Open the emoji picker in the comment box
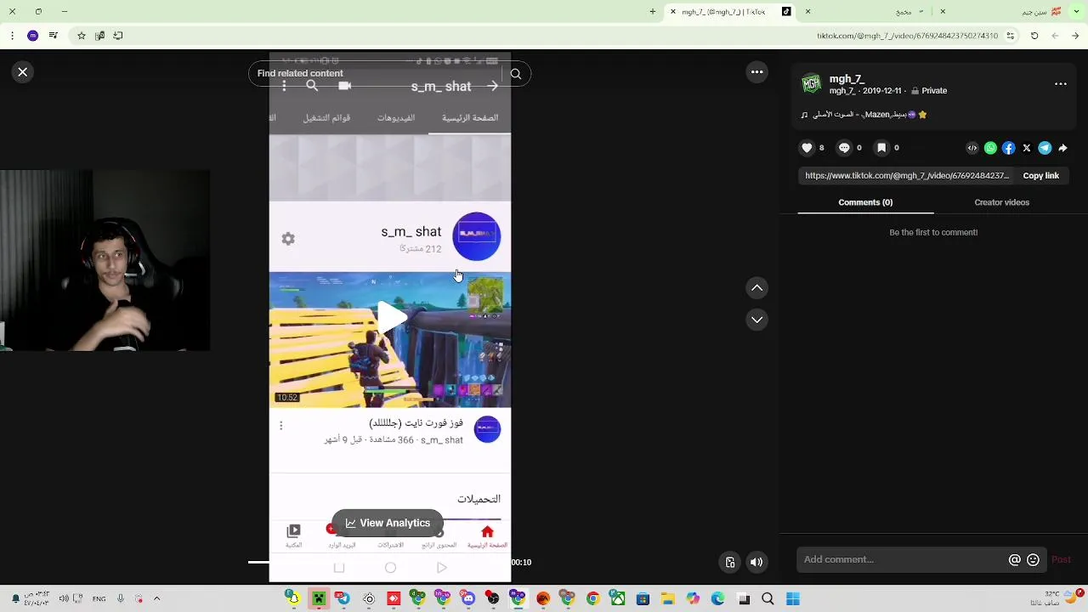 click(1033, 560)
